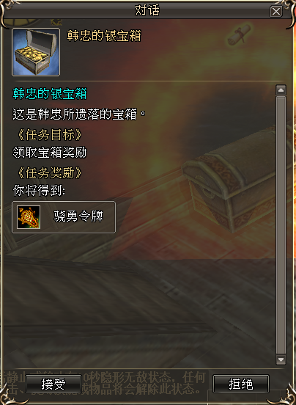Screen dimensions: 296x405
Task: Click the silver treasure chest portrait icon
Action: coord(36,52)
